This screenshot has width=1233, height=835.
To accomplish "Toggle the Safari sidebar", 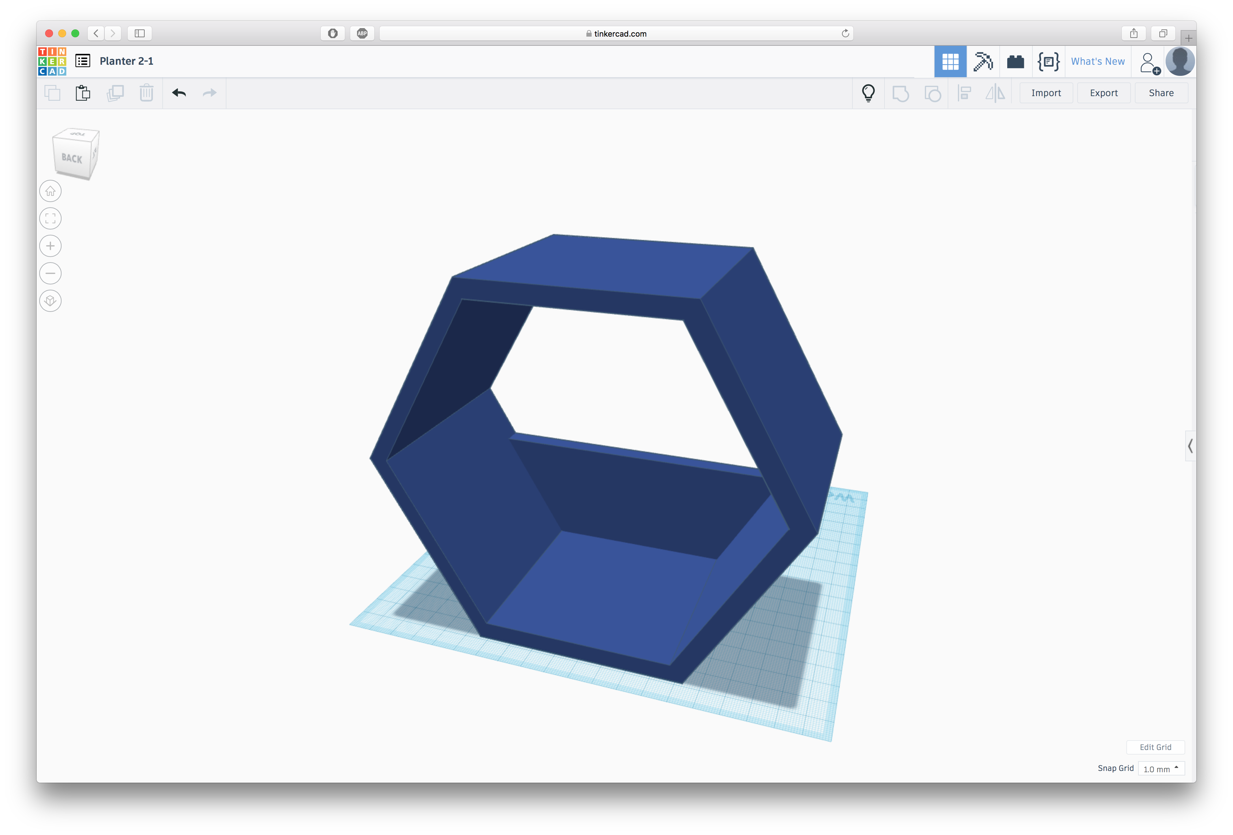I will [x=139, y=33].
